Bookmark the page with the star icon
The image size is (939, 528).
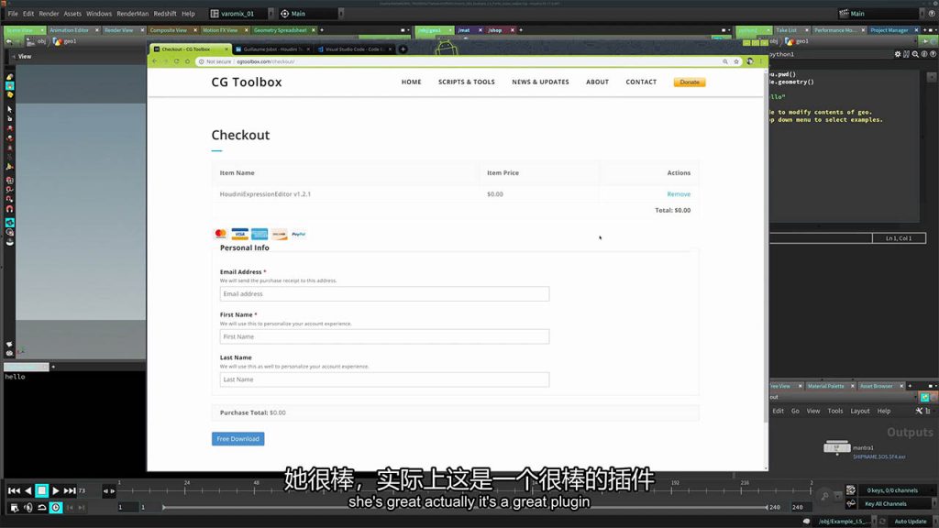[736, 61]
